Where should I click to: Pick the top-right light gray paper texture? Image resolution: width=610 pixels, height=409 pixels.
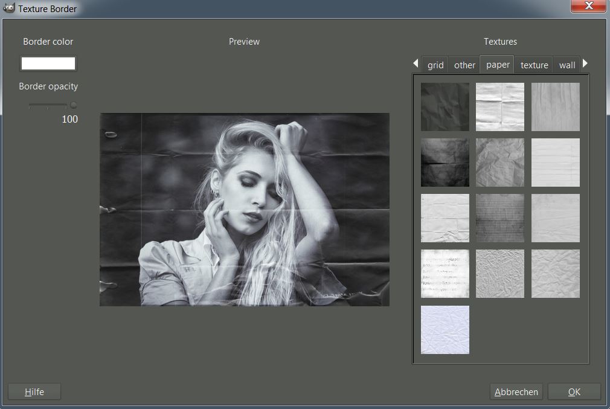pos(555,107)
